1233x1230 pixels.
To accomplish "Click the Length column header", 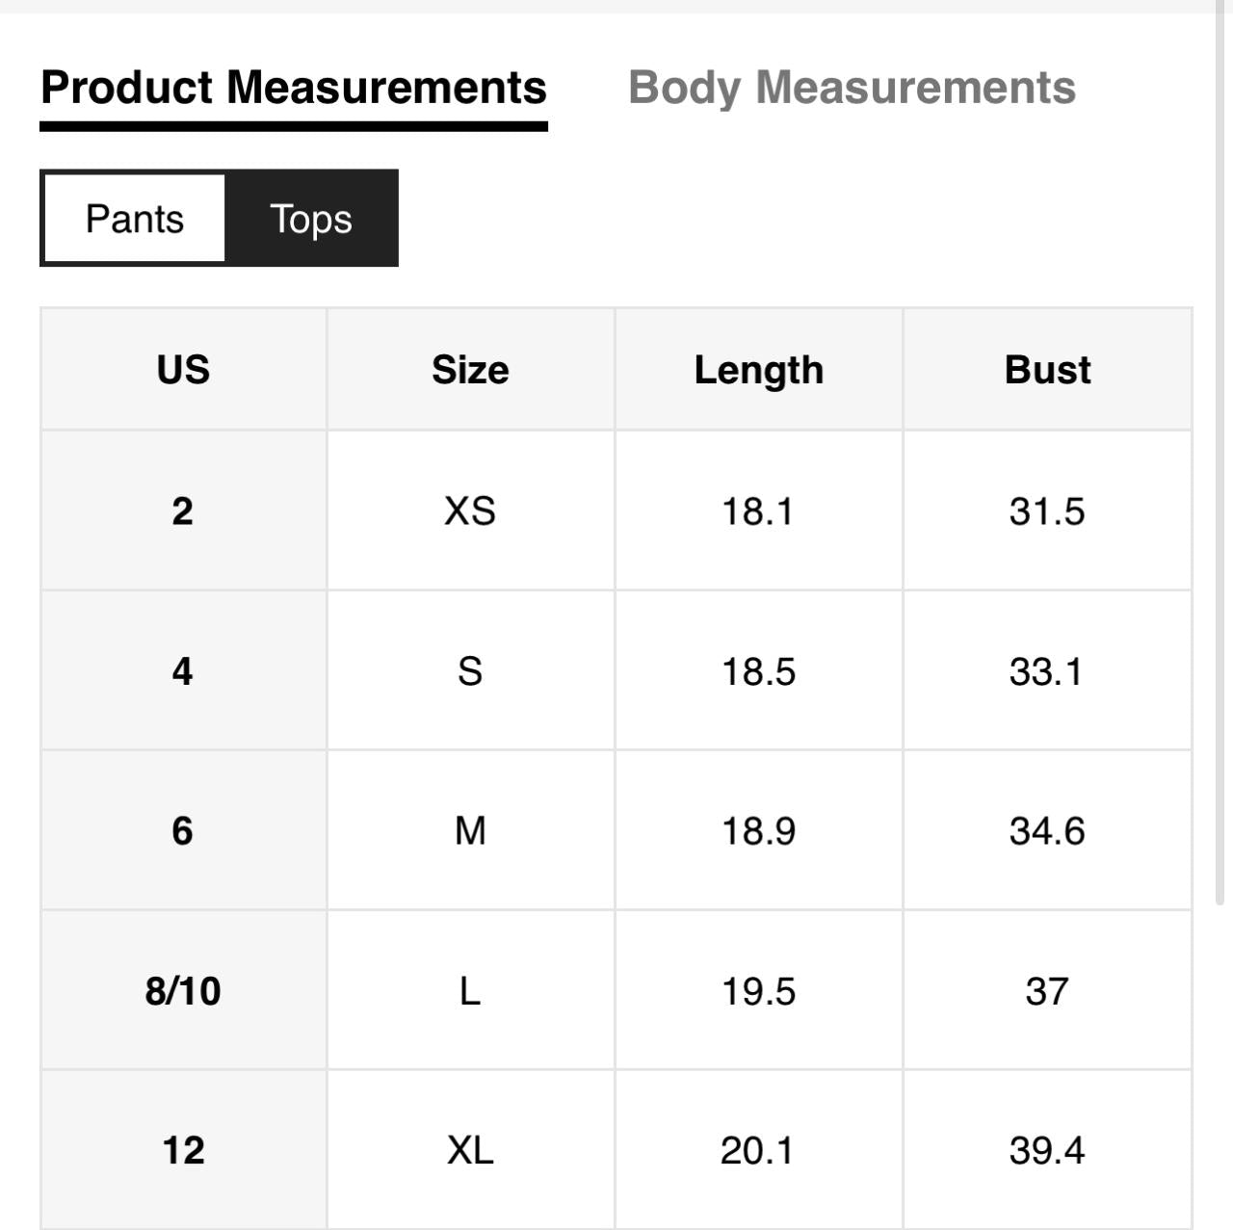I will click(x=758, y=370).
